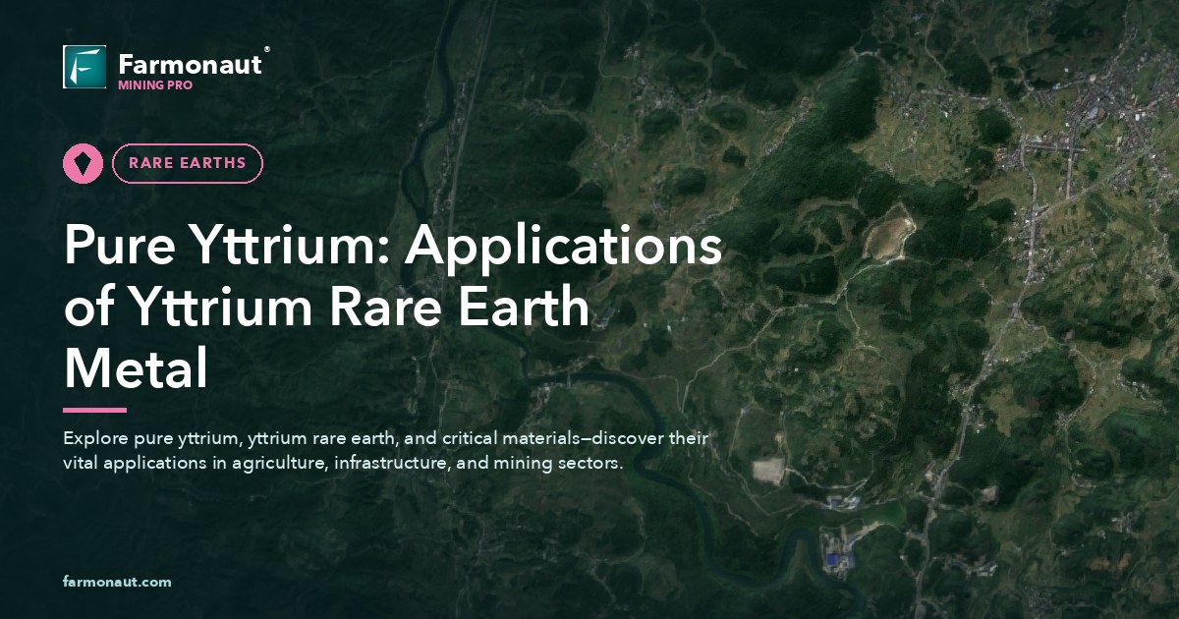This screenshot has height=619, width=1179.
Task: Click the Farmonaut logo icon
Action: pyautogui.click(x=84, y=67)
